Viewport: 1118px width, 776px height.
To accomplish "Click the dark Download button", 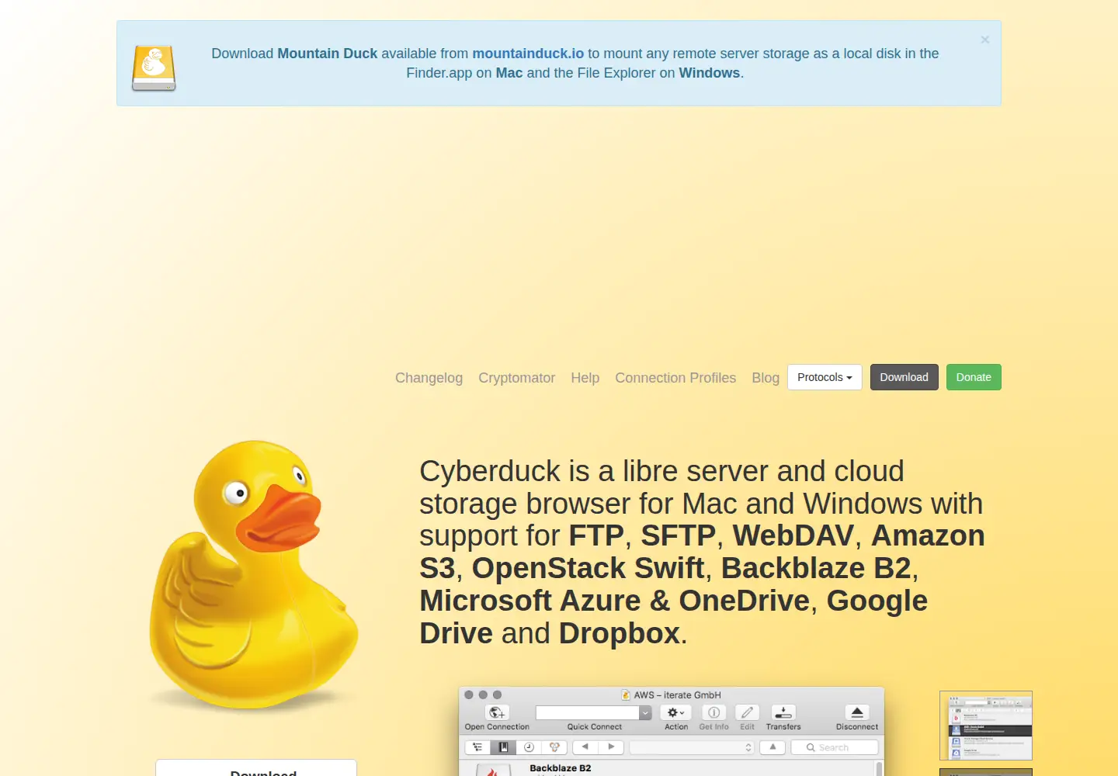I will 904,377.
